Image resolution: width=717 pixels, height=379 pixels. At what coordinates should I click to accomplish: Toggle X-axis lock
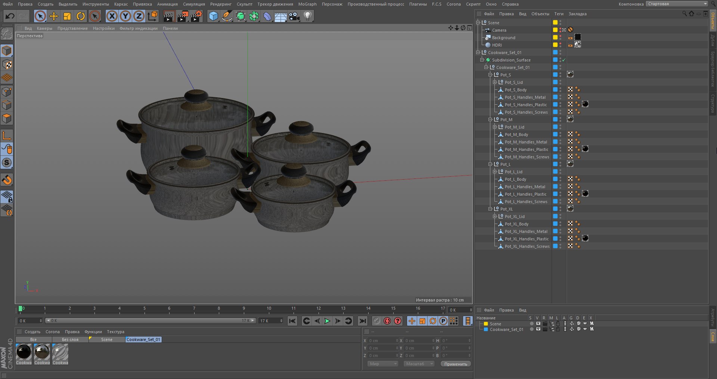coord(112,16)
